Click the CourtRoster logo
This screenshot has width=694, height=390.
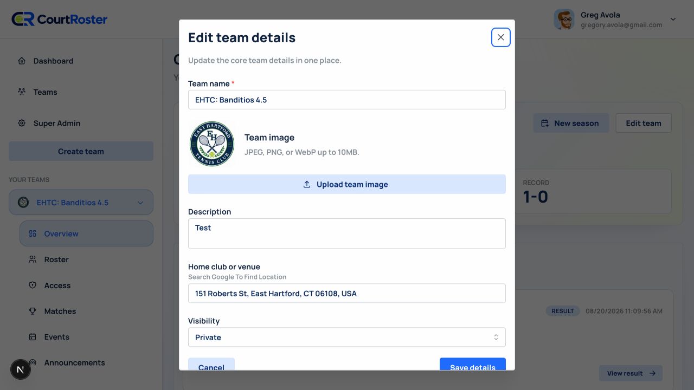pyautogui.click(x=60, y=19)
